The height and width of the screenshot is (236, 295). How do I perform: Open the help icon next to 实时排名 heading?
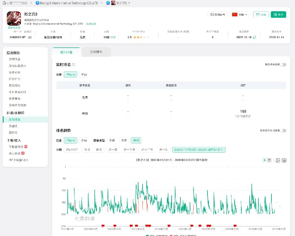[x=74, y=64]
